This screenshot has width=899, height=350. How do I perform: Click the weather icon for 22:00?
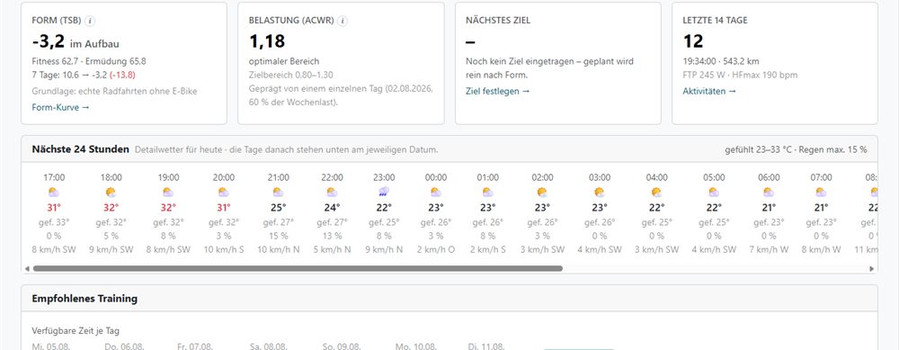pos(332,193)
